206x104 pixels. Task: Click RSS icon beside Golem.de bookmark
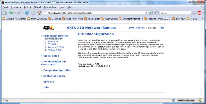point(49,19)
